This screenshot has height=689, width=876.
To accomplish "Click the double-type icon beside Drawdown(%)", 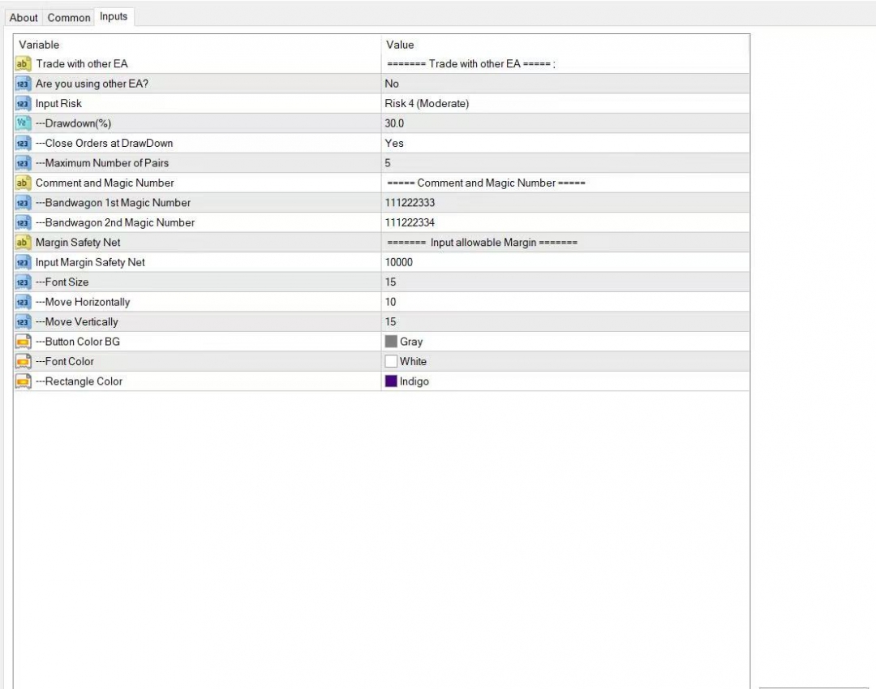I will tap(23, 123).
